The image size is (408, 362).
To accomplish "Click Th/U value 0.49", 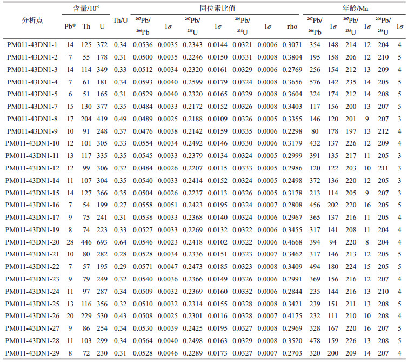I will coord(120,119).
